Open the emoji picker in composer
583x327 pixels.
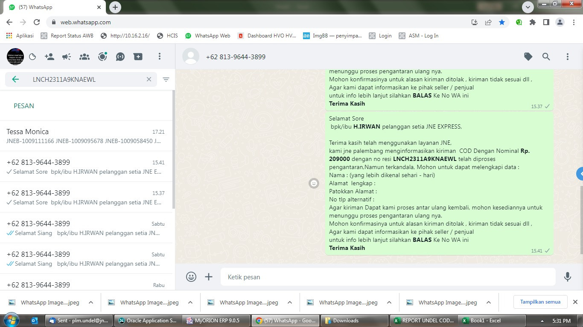(191, 277)
